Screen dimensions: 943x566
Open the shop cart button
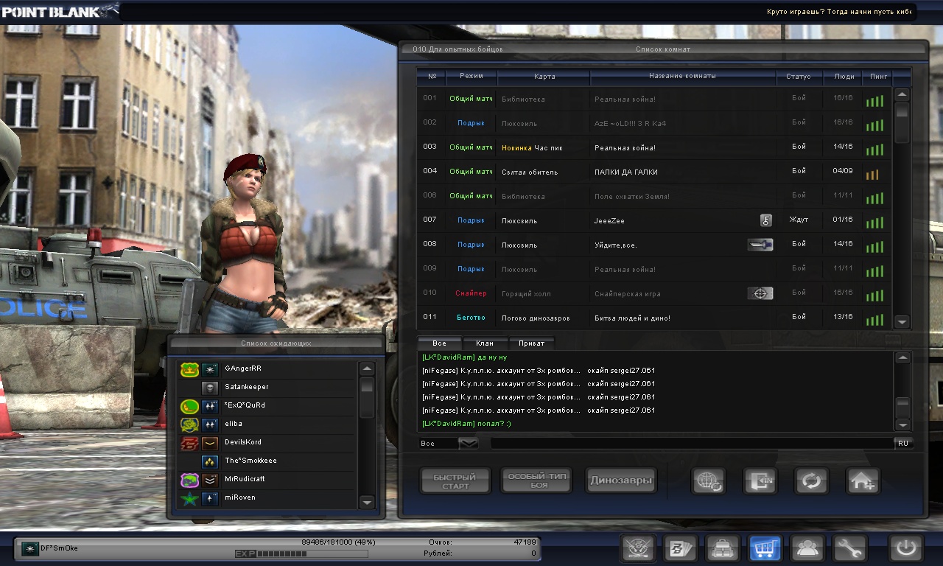765,548
